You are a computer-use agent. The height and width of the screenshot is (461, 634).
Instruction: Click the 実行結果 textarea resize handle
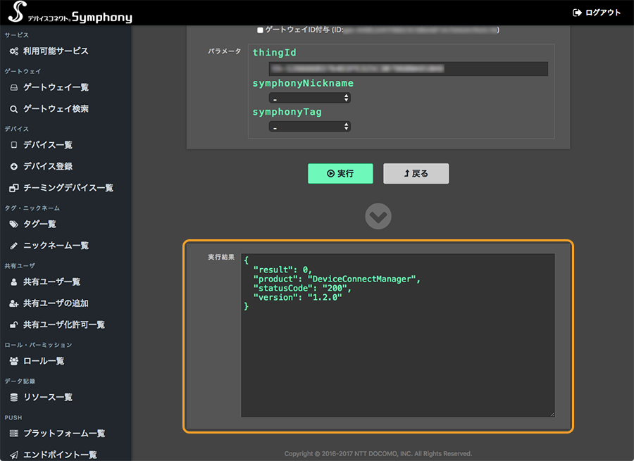(x=552, y=414)
